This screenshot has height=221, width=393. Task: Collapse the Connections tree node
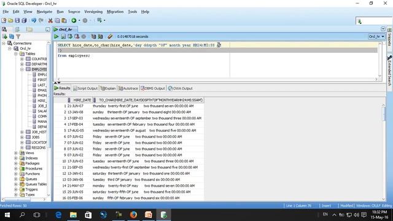pos(4,43)
